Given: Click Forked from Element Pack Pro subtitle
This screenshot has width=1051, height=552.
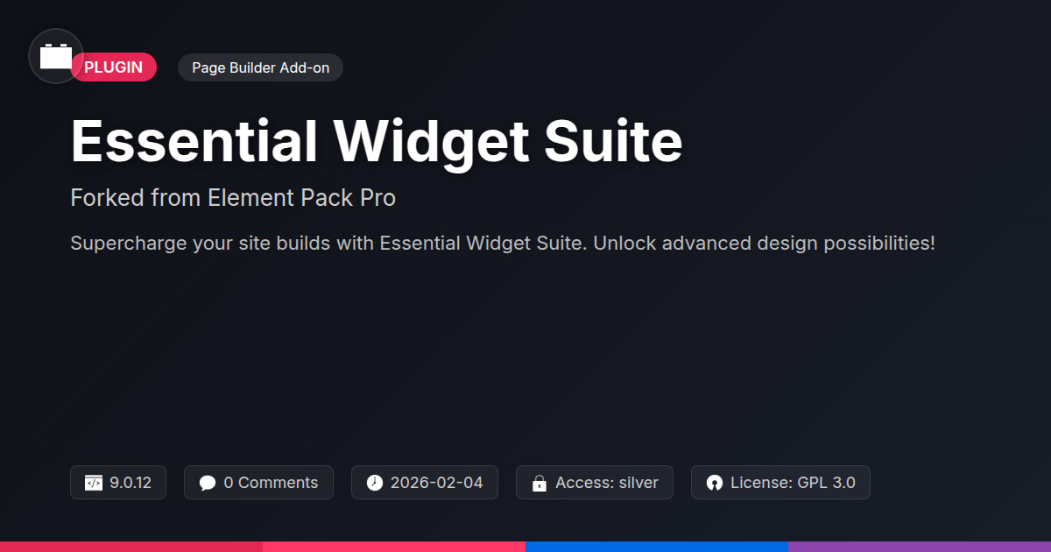Looking at the screenshot, I should tap(233, 198).
